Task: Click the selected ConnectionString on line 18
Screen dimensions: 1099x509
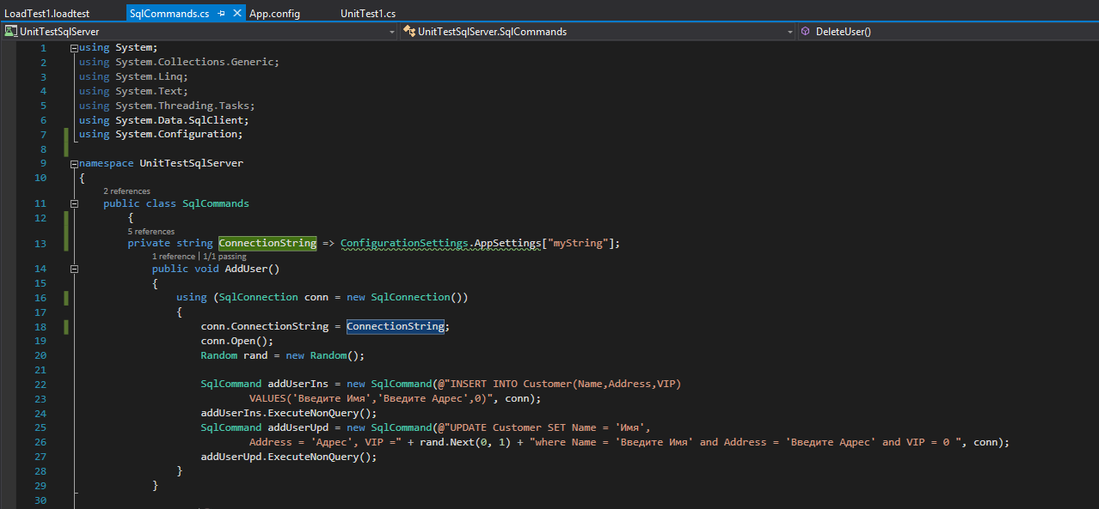Action: coord(396,326)
